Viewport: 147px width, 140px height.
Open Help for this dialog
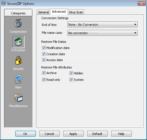coord(121,134)
